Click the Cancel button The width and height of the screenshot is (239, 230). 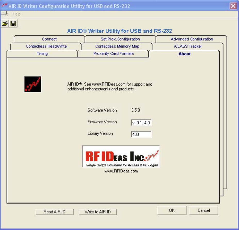coord(204,210)
